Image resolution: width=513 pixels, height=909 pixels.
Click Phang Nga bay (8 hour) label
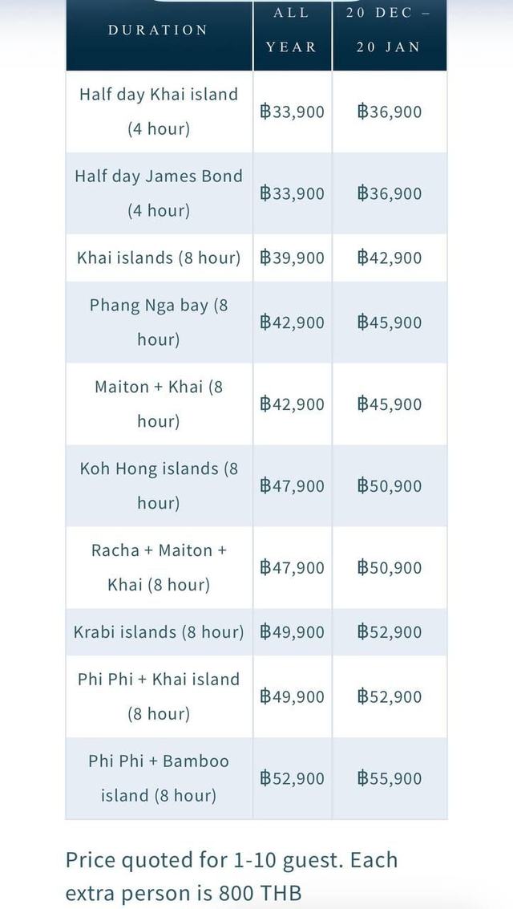tap(159, 323)
